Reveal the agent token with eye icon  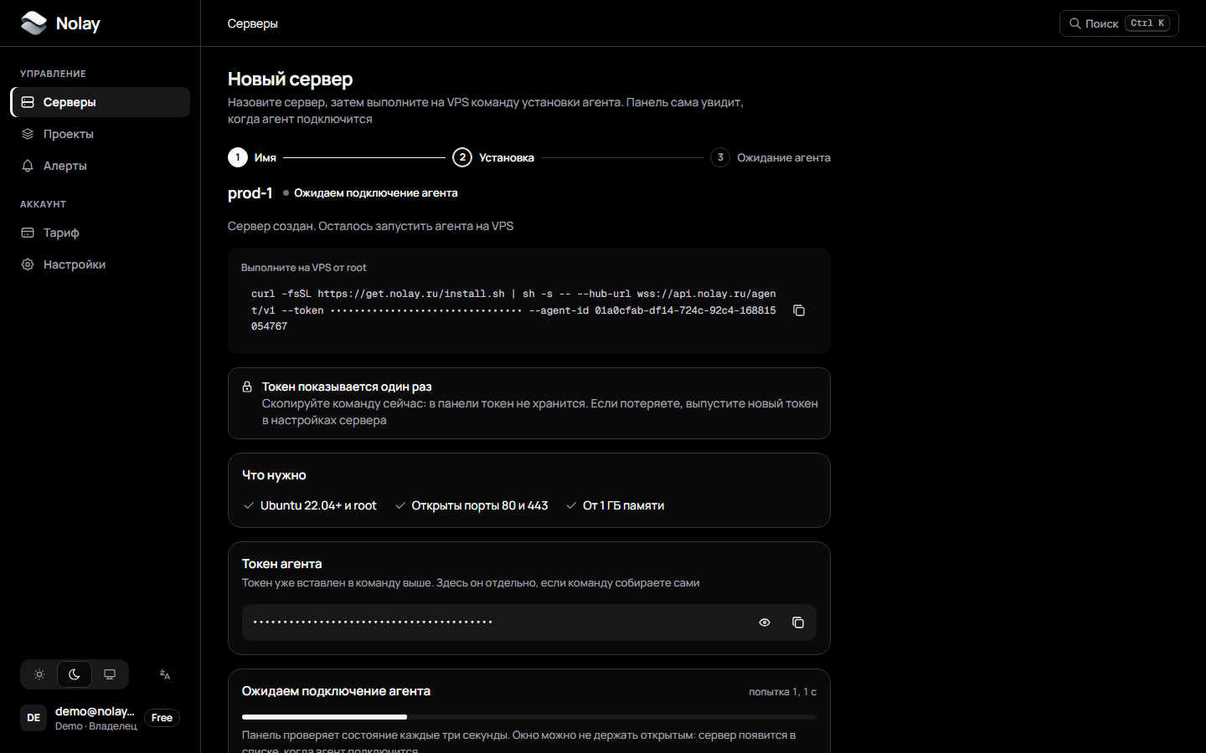point(765,622)
